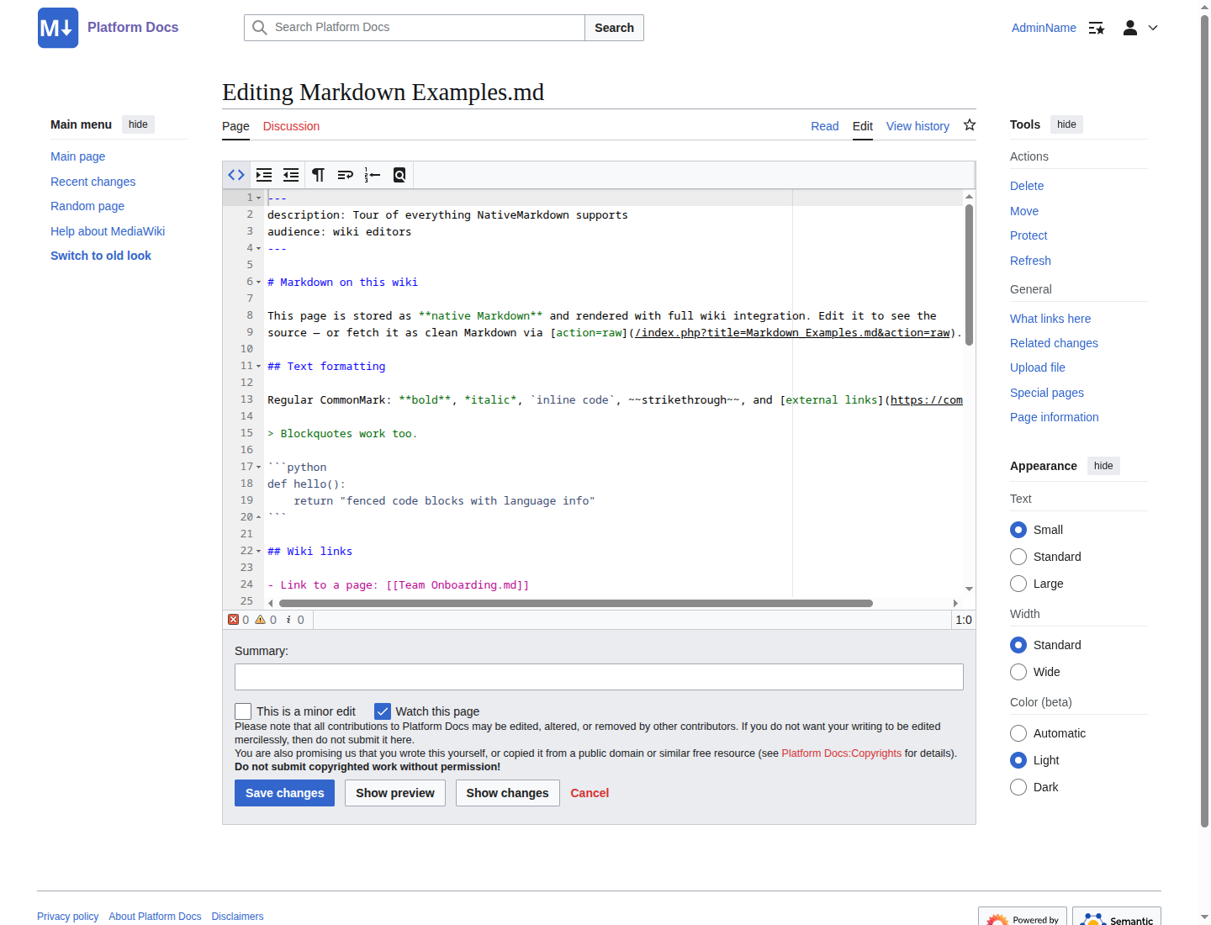The width and height of the screenshot is (1211, 925).
Task: Click the page vertical scrollbar
Action: [1204, 420]
